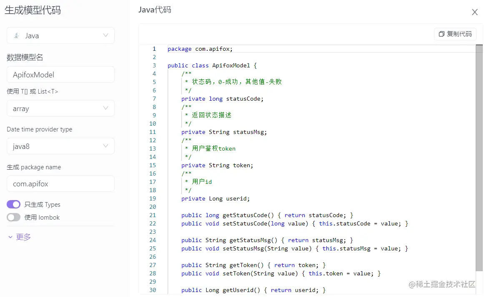484x297 pixels.
Task: Click the setToken(String value) method line
Action: [281, 273]
